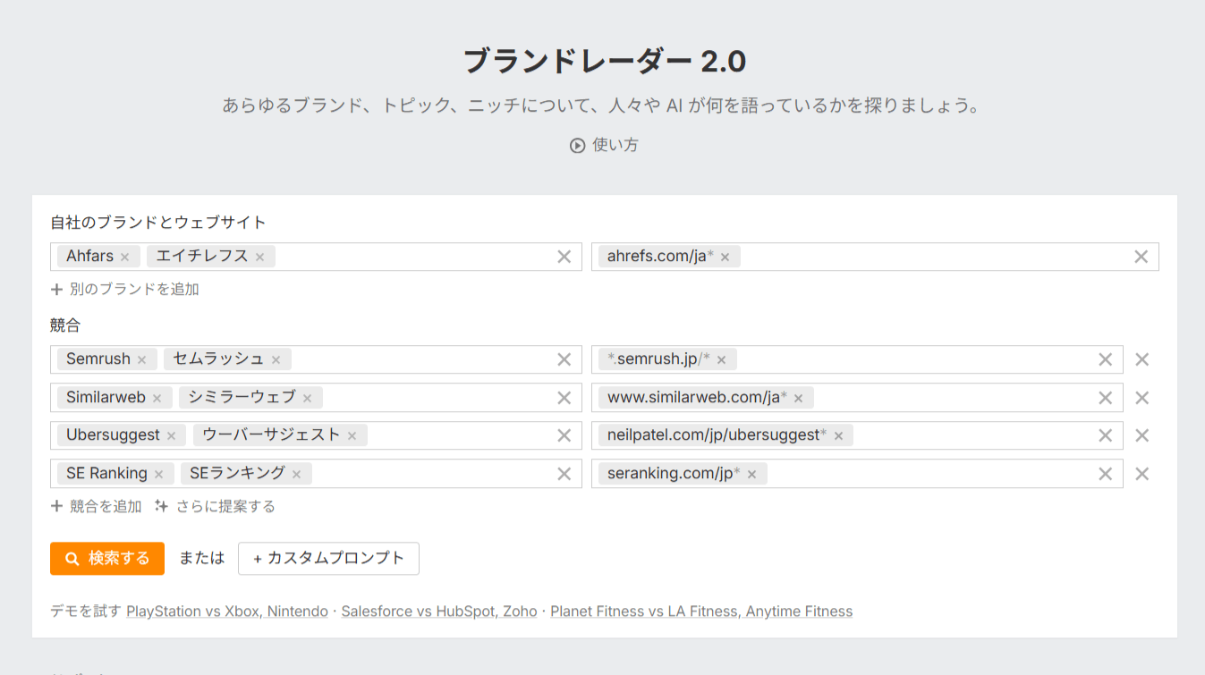The image size is (1205, 675).
Task: Remove the Ahfars brand tag
Action: pyautogui.click(x=124, y=257)
